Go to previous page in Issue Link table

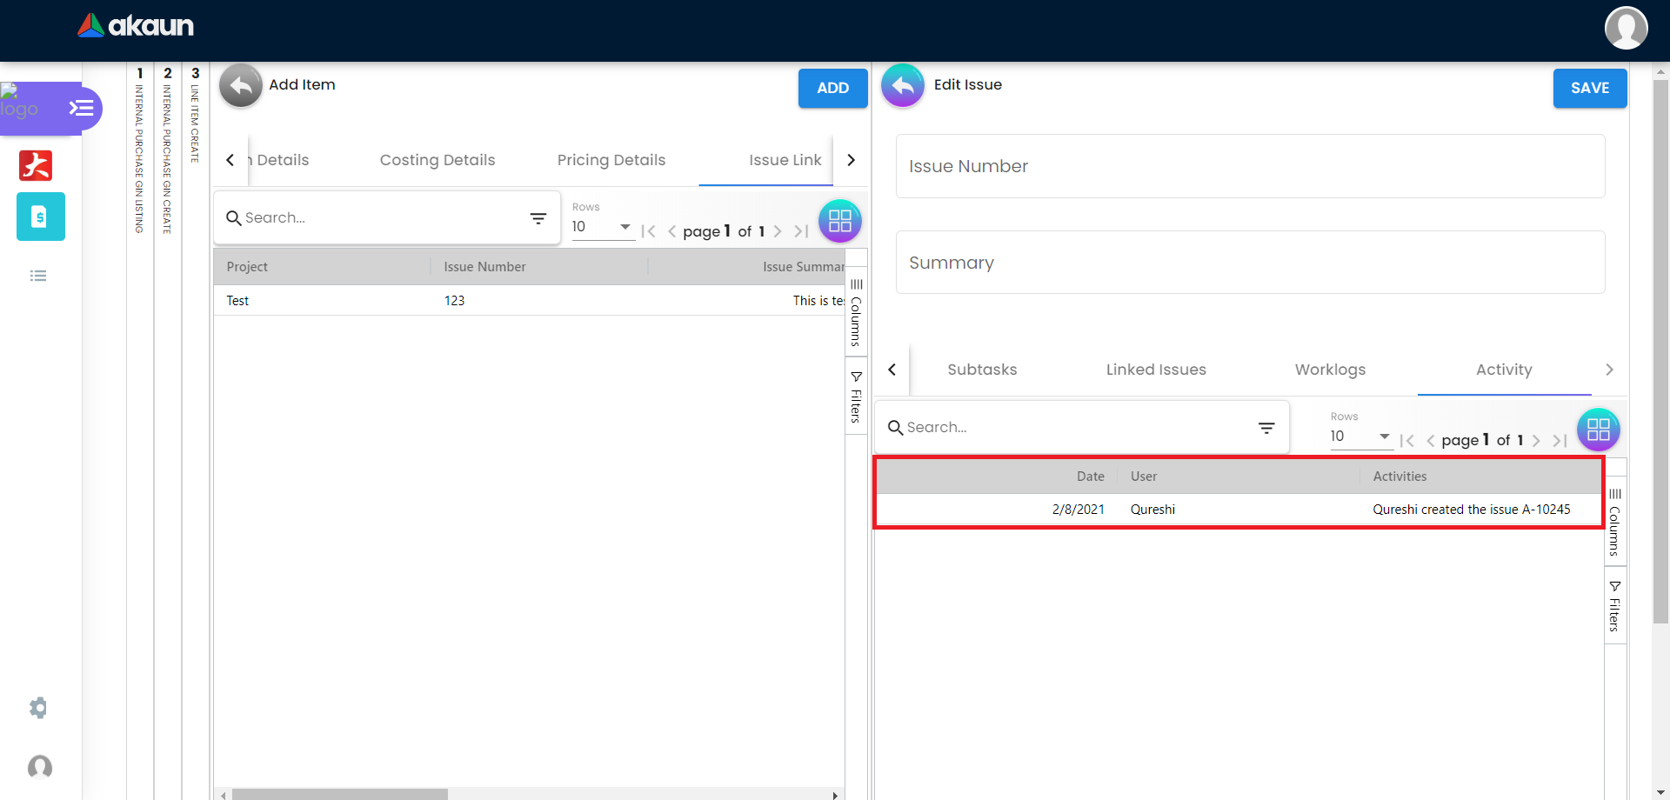[x=671, y=231]
